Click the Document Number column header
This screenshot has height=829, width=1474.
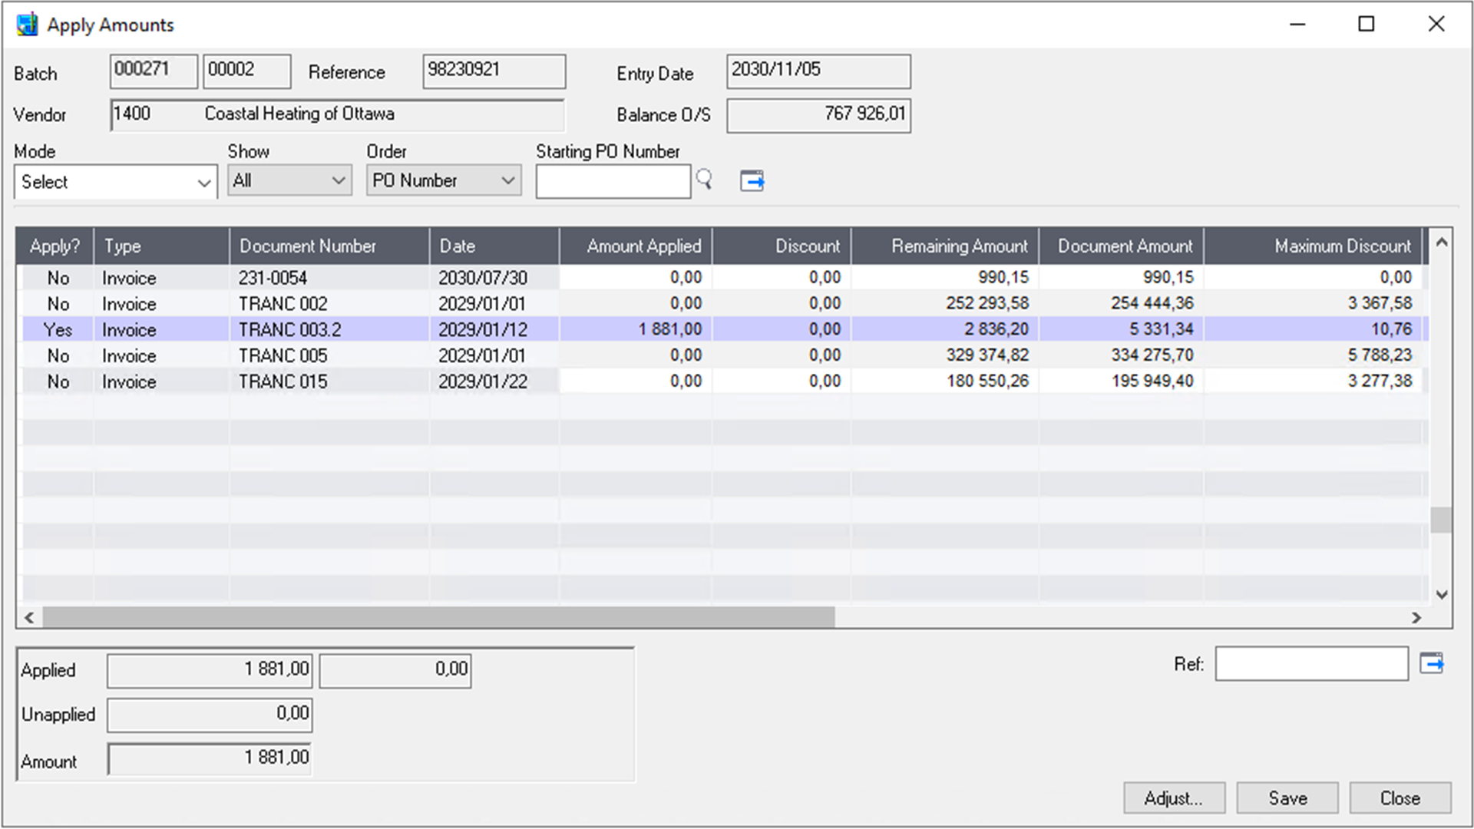point(308,246)
